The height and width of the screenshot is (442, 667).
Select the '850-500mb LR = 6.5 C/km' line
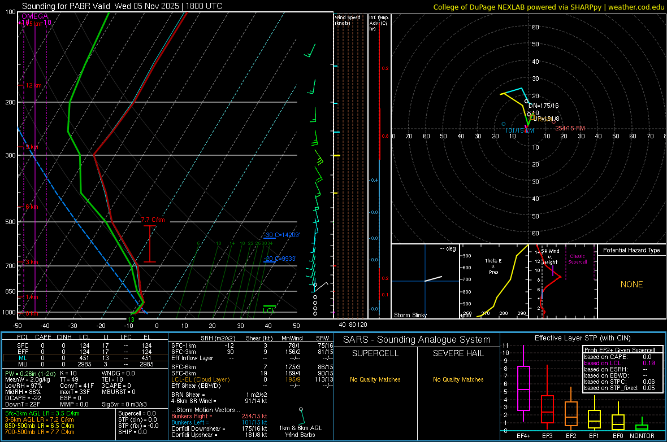tap(40, 426)
